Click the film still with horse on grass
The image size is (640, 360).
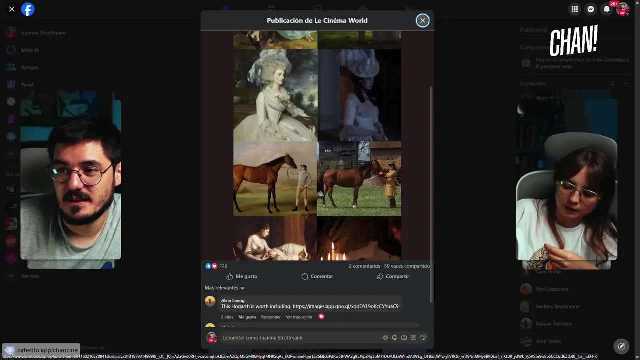359,178
